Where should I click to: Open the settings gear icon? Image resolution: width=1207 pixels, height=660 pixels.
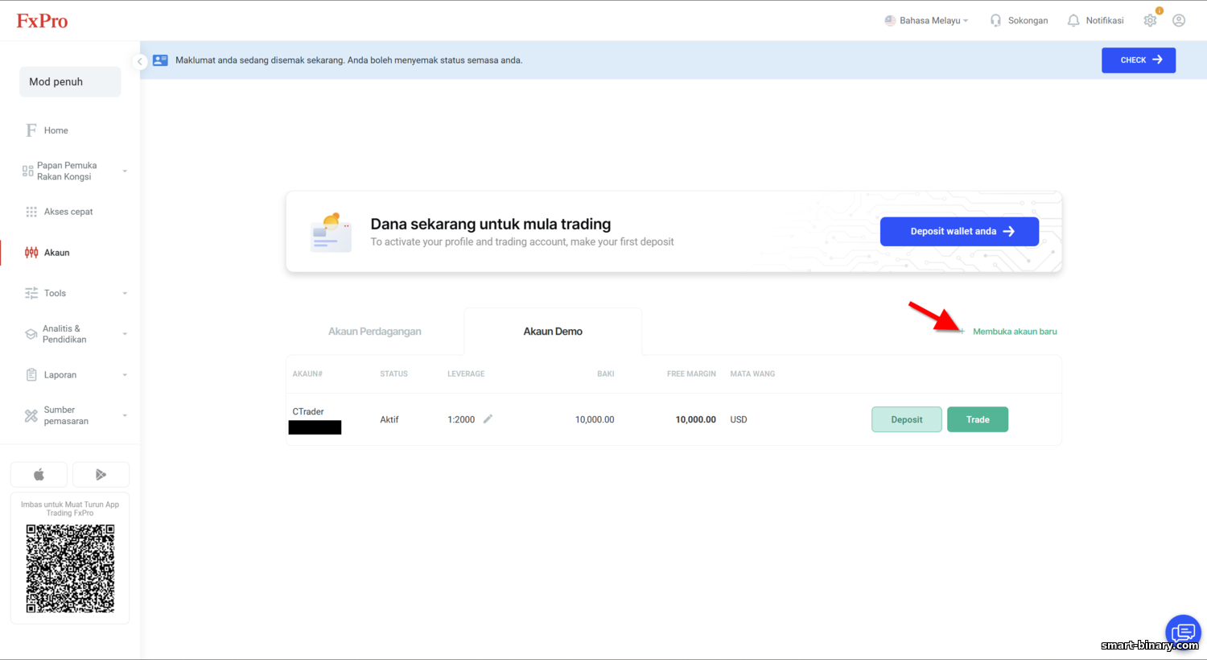pyautogui.click(x=1150, y=21)
